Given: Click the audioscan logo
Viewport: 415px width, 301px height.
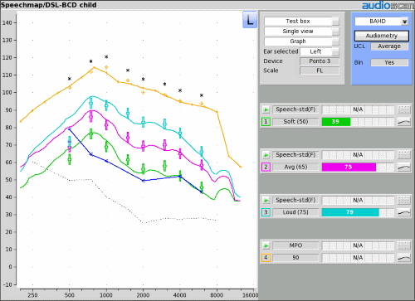Looking at the screenshot, I should (388, 5).
